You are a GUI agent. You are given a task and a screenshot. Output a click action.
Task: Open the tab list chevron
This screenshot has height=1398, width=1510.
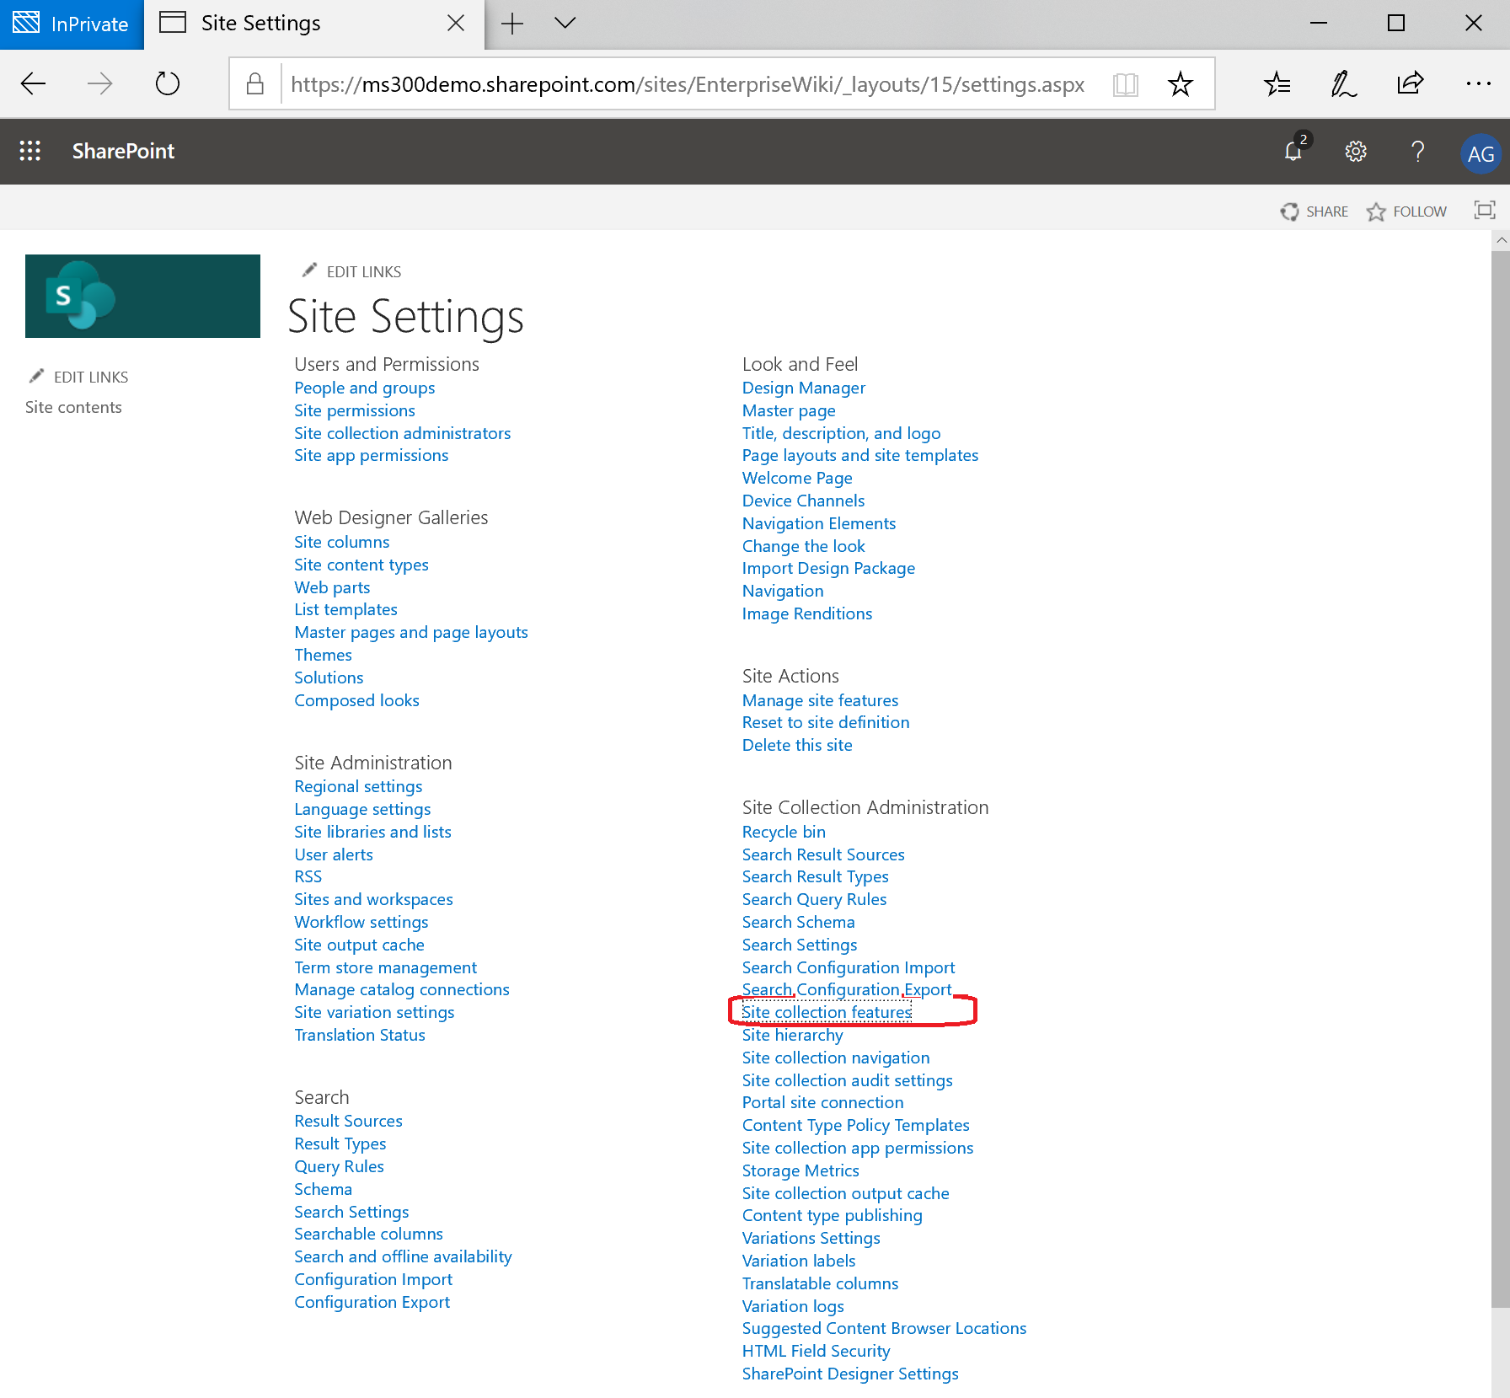[x=565, y=24]
